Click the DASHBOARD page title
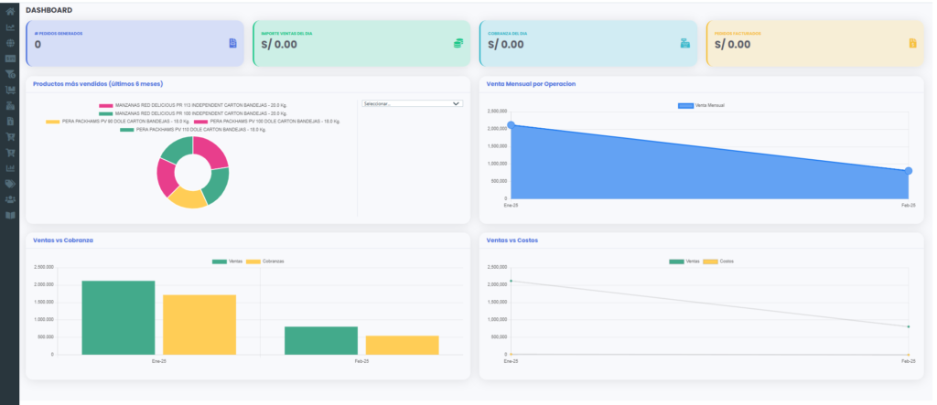937x405 pixels. (x=49, y=10)
